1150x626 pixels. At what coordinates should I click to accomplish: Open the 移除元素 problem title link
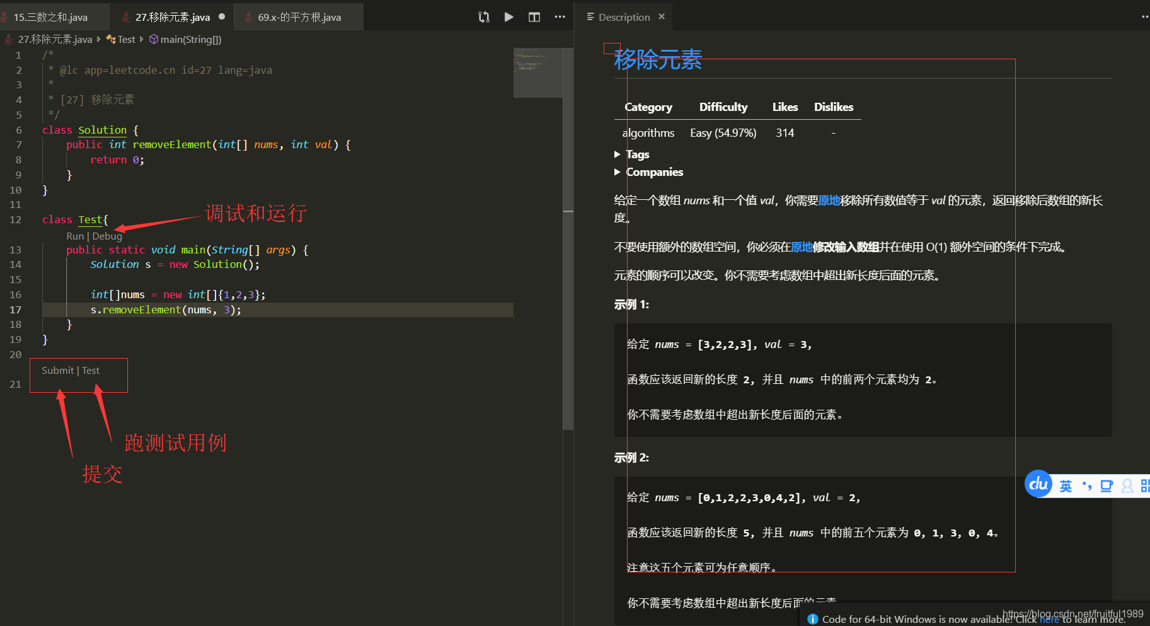(x=658, y=60)
